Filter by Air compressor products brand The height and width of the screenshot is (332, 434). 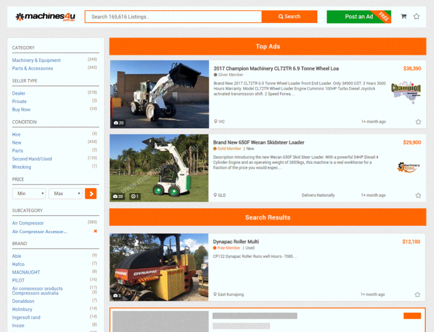[x=37, y=288]
